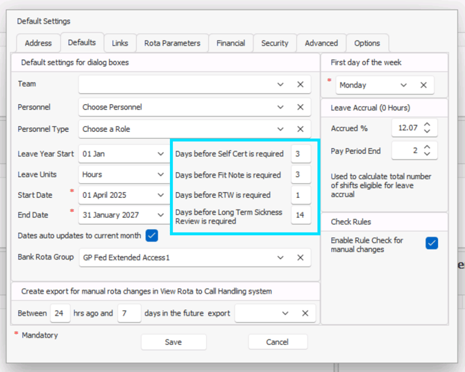This screenshot has width=465, height=372.
Task: Open the Financial tab
Action: point(230,43)
